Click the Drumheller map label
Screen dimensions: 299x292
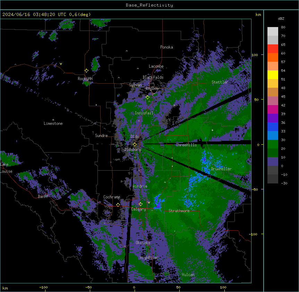point(221,169)
